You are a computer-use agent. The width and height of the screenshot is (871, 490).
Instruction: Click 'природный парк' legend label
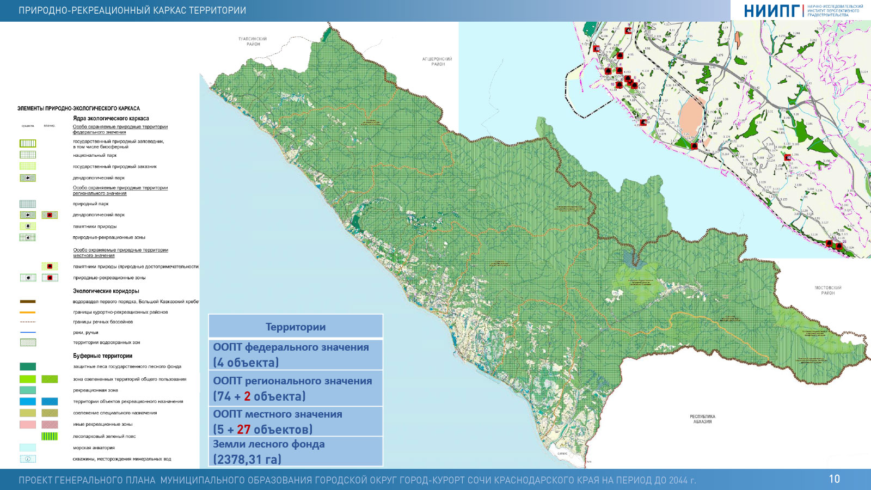91,204
